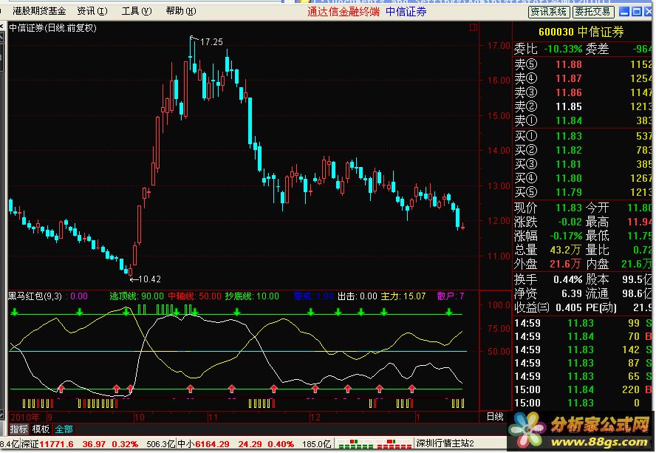
Task: Open the 帮助(H) menu
Action: tap(181, 11)
